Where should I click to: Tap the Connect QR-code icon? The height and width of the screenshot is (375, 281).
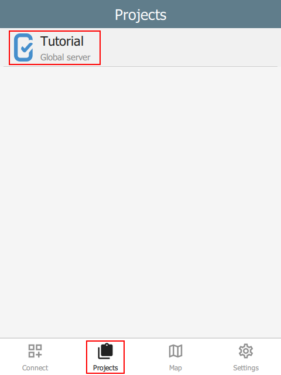[35, 351]
